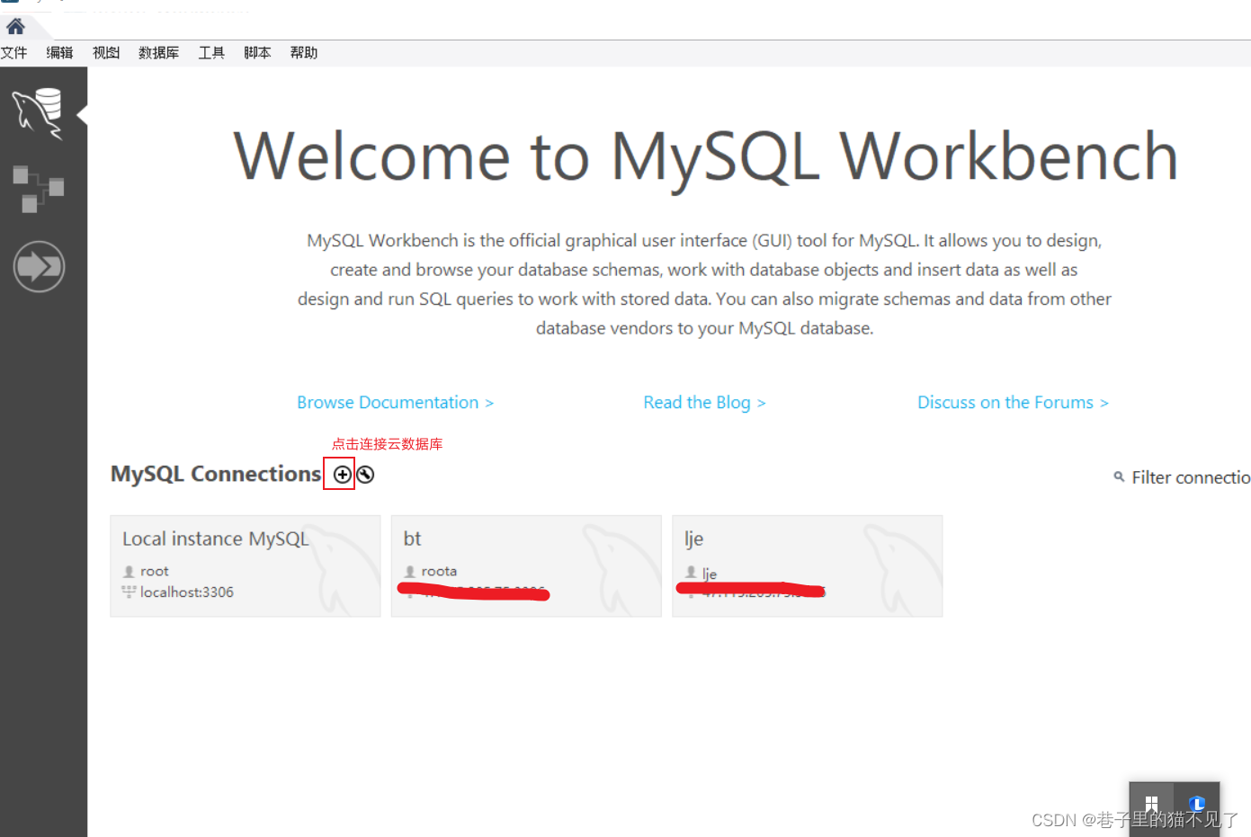The height and width of the screenshot is (837, 1251).
Task: Open the lje connection tile
Action: click(x=808, y=565)
